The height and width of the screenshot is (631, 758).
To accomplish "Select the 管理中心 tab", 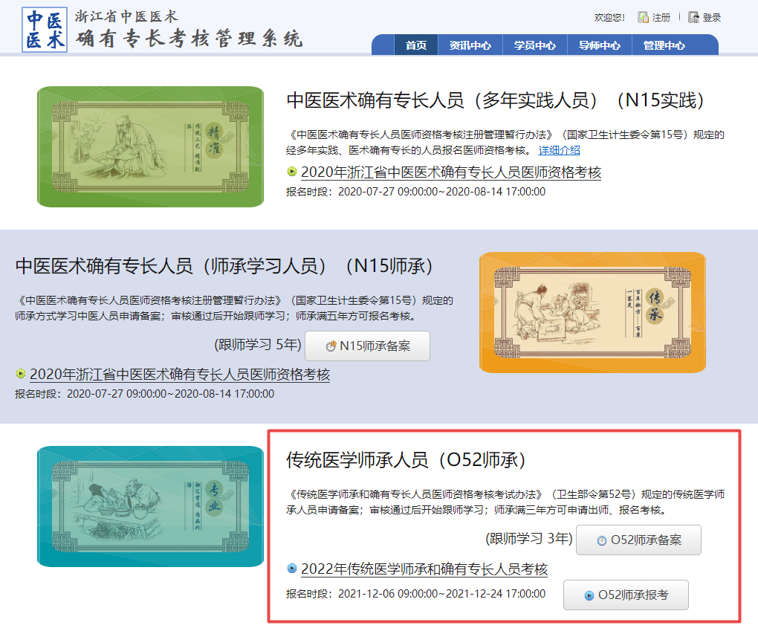I will 664,45.
